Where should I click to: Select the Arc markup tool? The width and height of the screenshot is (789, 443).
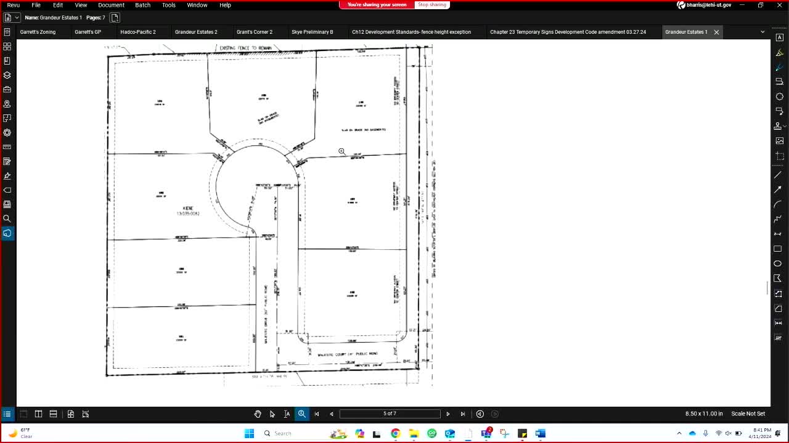coord(778,204)
